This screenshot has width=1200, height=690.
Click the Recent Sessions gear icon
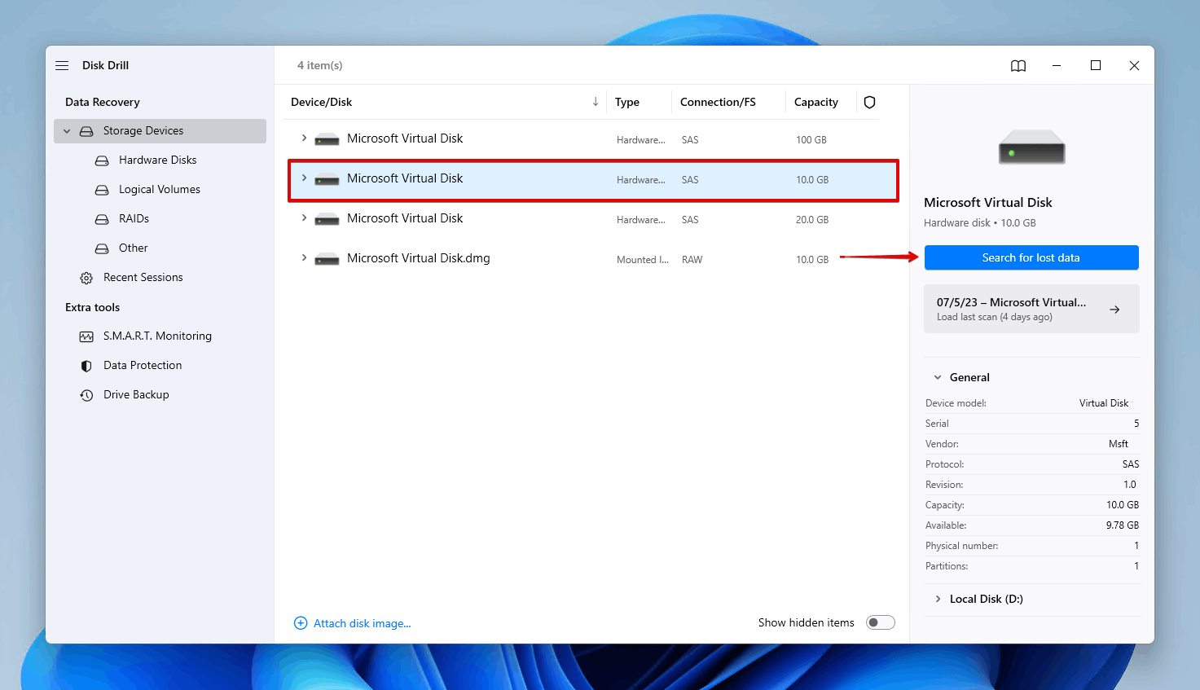pyautogui.click(x=86, y=277)
